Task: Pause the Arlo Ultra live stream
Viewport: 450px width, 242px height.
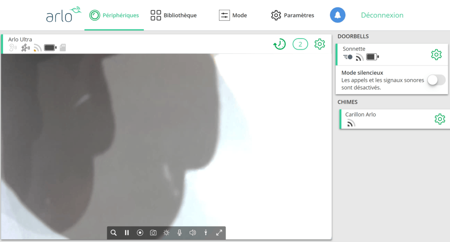Action: [x=127, y=233]
